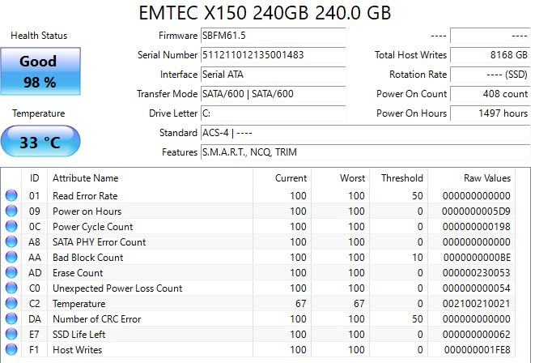Click status orb for SSD Life Left
Image resolution: width=535 pixels, height=363 pixels.
pos(11,334)
